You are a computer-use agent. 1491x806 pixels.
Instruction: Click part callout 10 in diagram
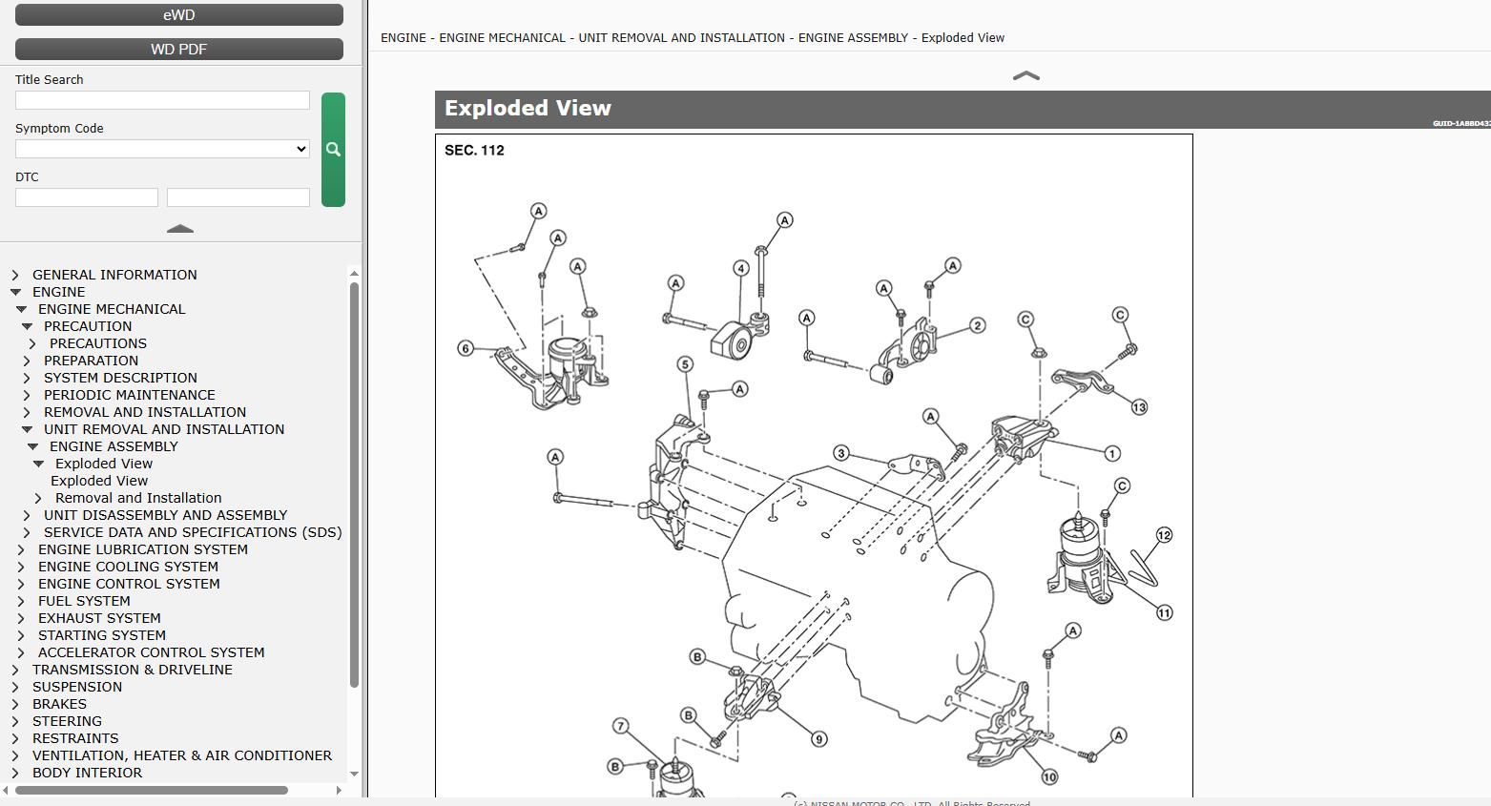click(x=1049, y=776)
